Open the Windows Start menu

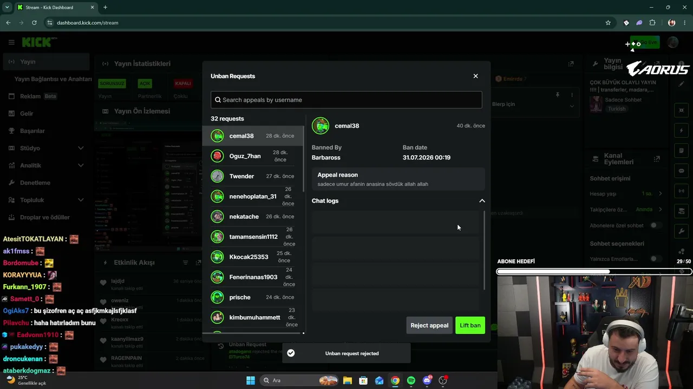tap(251, 380)
